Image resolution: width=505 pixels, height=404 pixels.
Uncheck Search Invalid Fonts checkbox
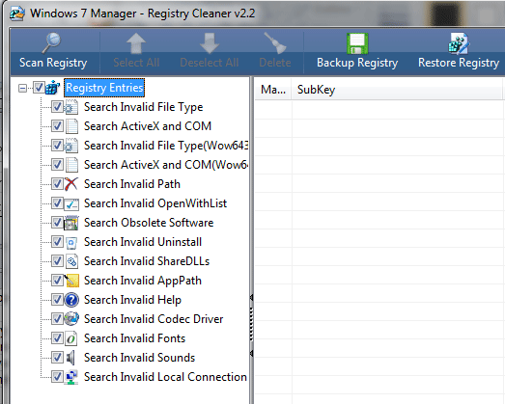click(57, 338)
